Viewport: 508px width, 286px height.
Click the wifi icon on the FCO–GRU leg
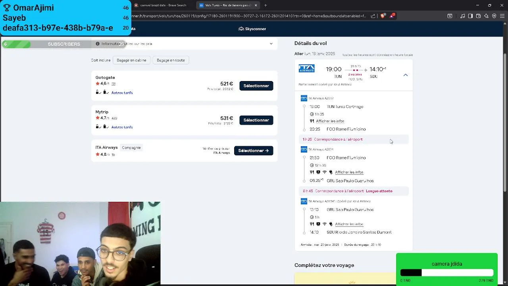(x=324, y=172)
